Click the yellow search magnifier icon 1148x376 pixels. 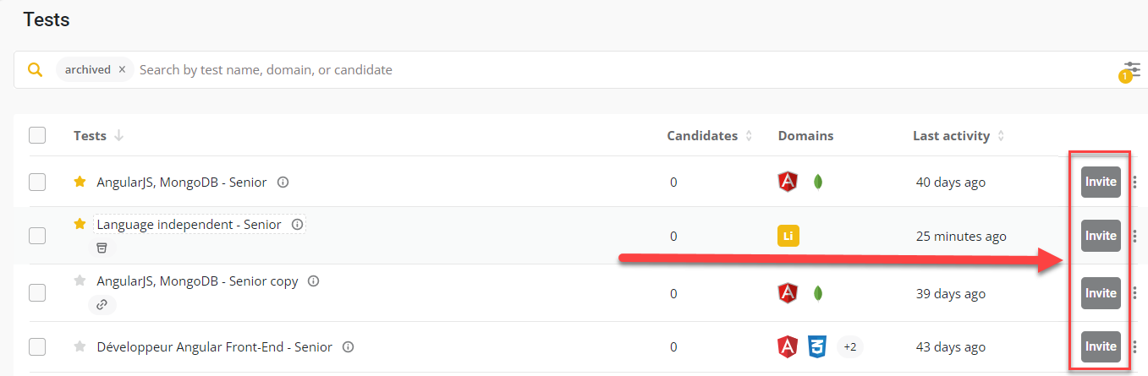click(35, 69)
